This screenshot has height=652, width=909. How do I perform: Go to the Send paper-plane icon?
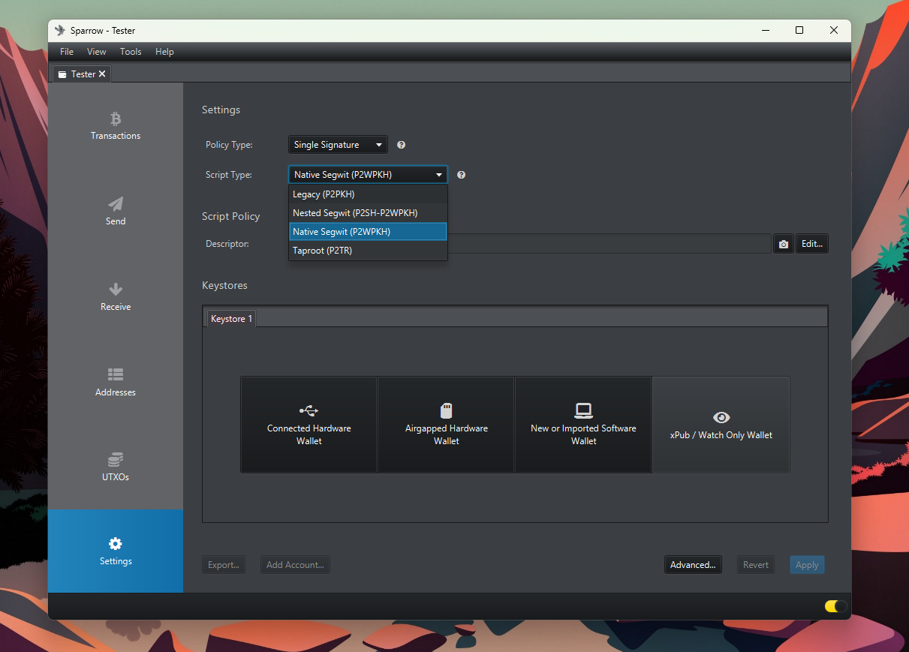[116, 204]
